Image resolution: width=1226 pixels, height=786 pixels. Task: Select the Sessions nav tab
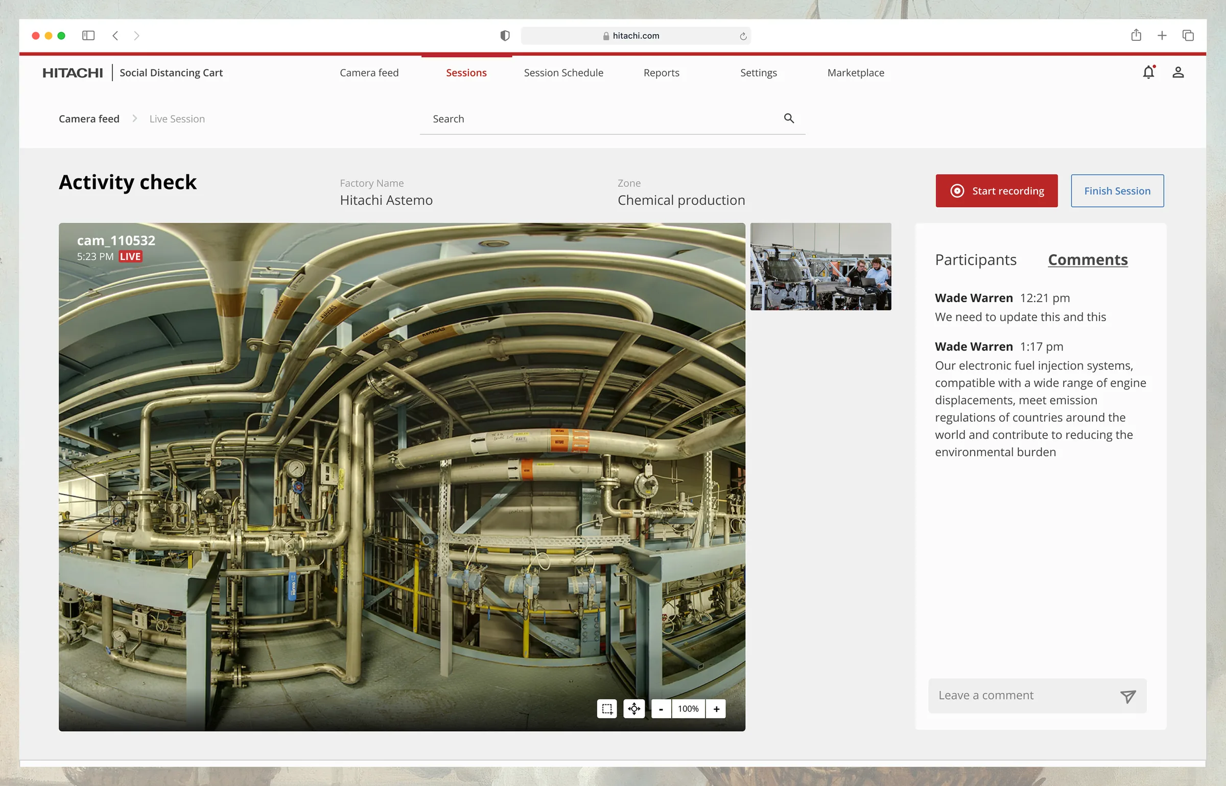click(x=466, y=72)
